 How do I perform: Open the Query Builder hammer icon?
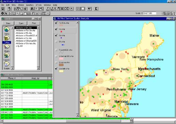[41, 9]
